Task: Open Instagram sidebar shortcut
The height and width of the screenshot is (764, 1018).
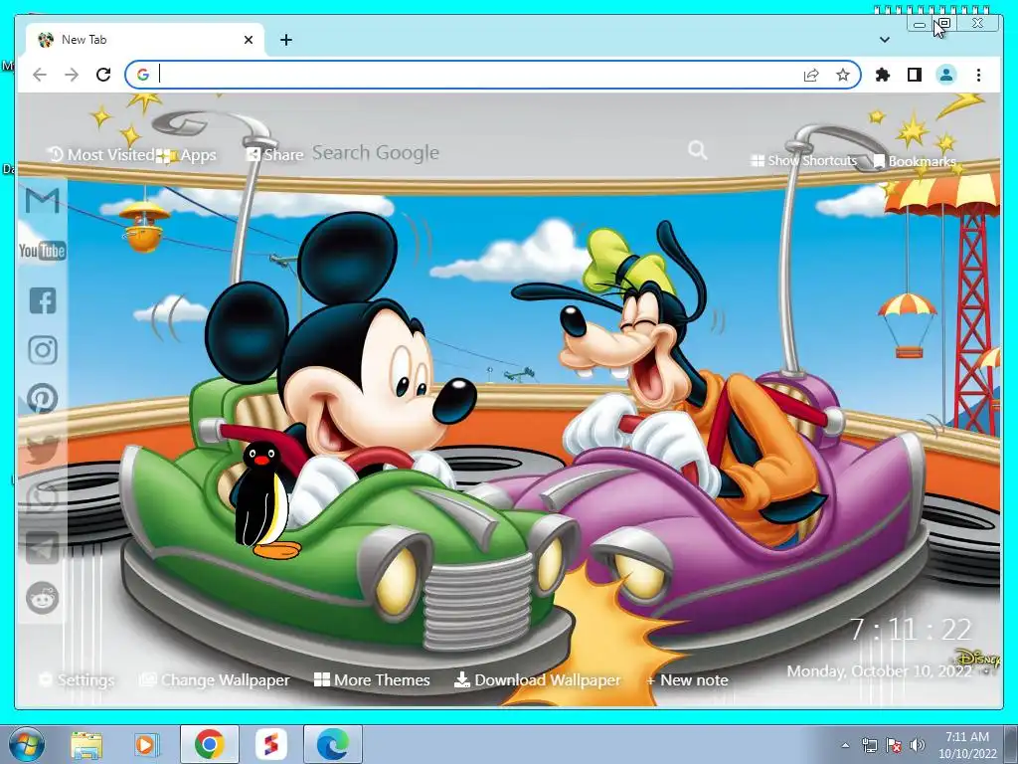Action: (43, 350)
